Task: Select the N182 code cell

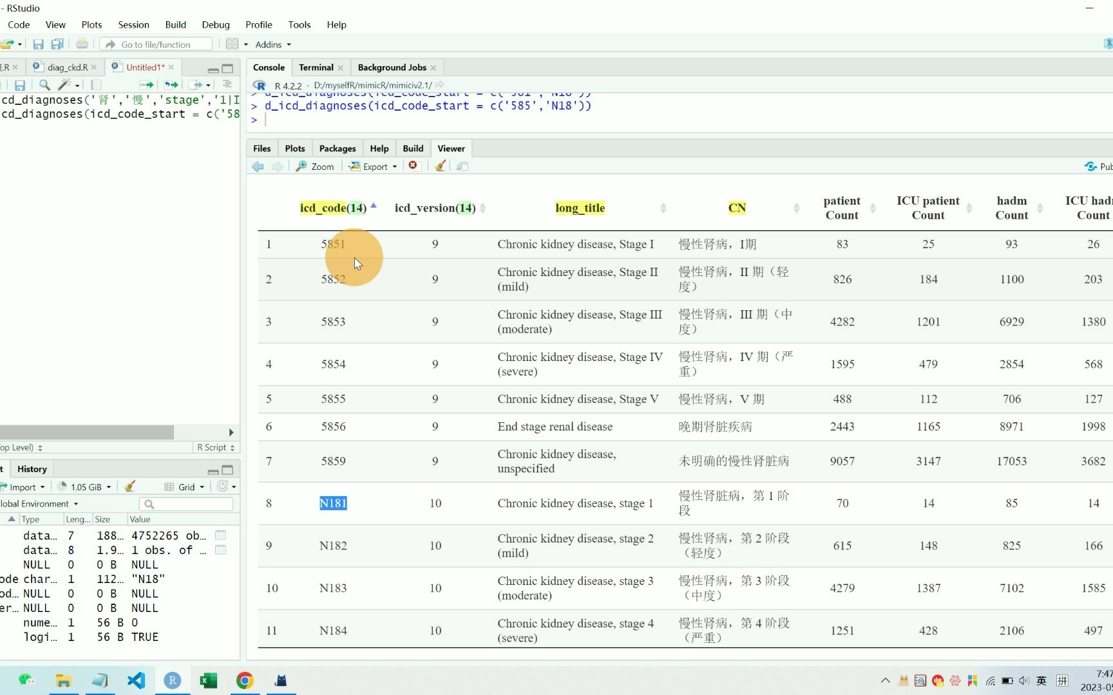Action: [x=333, y=546]
